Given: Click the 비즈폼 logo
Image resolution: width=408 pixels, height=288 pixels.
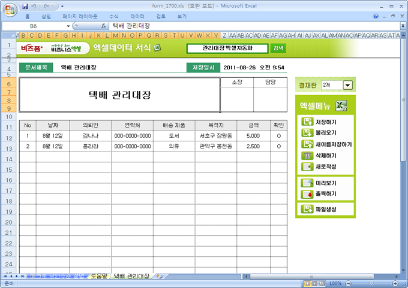Looking at the screenshot, I should [x=32, y=48].
